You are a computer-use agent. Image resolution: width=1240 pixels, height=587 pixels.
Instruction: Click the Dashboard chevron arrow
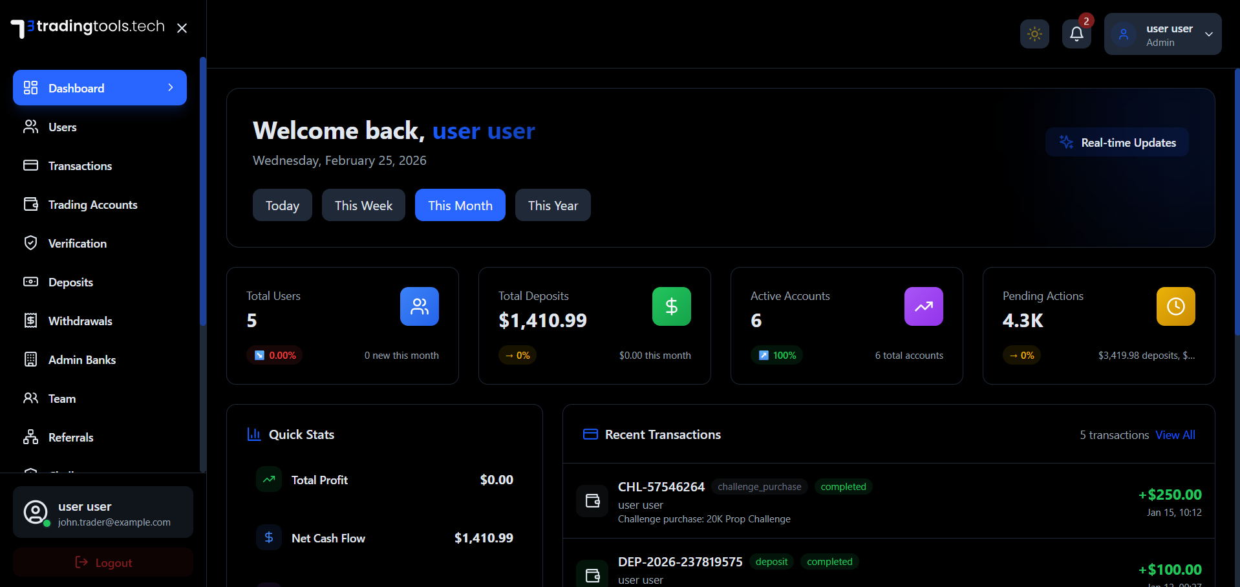click(x=171, y=88)
